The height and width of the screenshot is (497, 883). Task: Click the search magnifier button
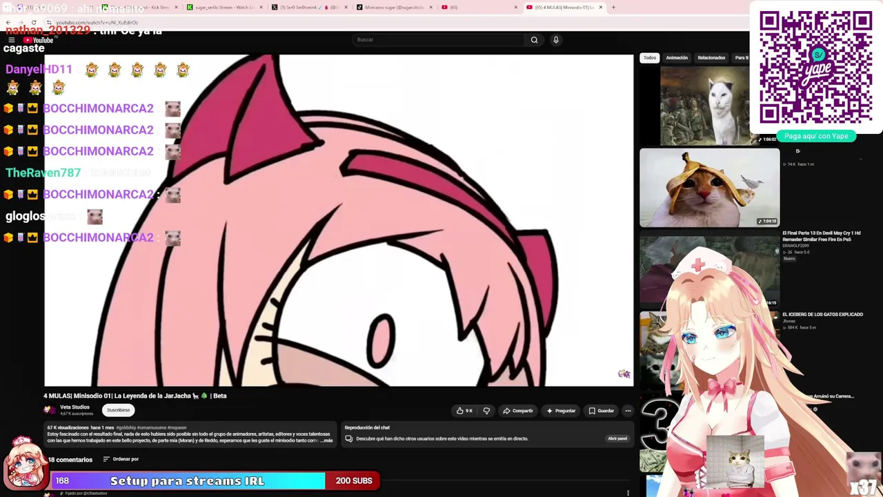(x=534, y=40)
